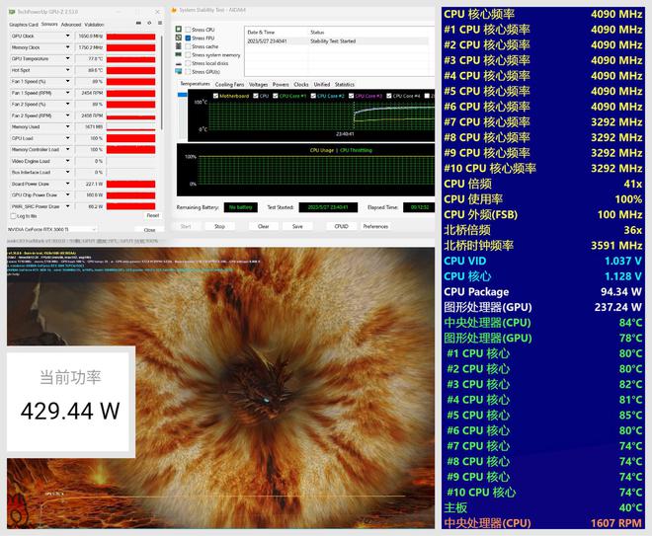Click the Stress CPU chip icon
The width and height of the screenshot is (652, 536).
pyautogui.click(x=179, y=29)
